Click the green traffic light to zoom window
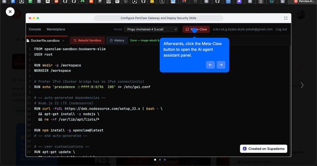317x166 pixels. pyautogui.click(x=37, y=18)
